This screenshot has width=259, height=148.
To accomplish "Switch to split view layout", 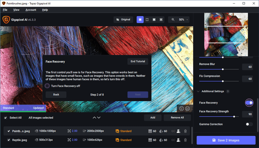I will 147,20.
